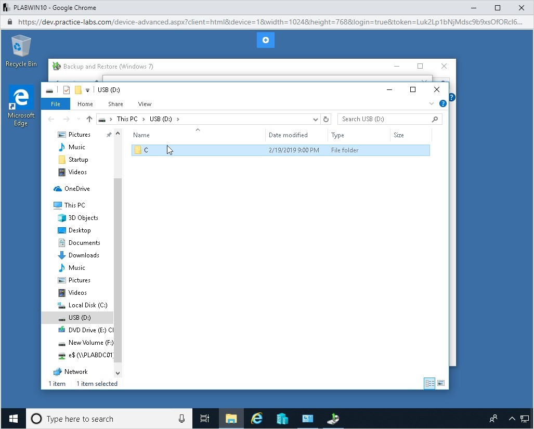Open Videos under This PC
The image size is (534, 429).
77,292
